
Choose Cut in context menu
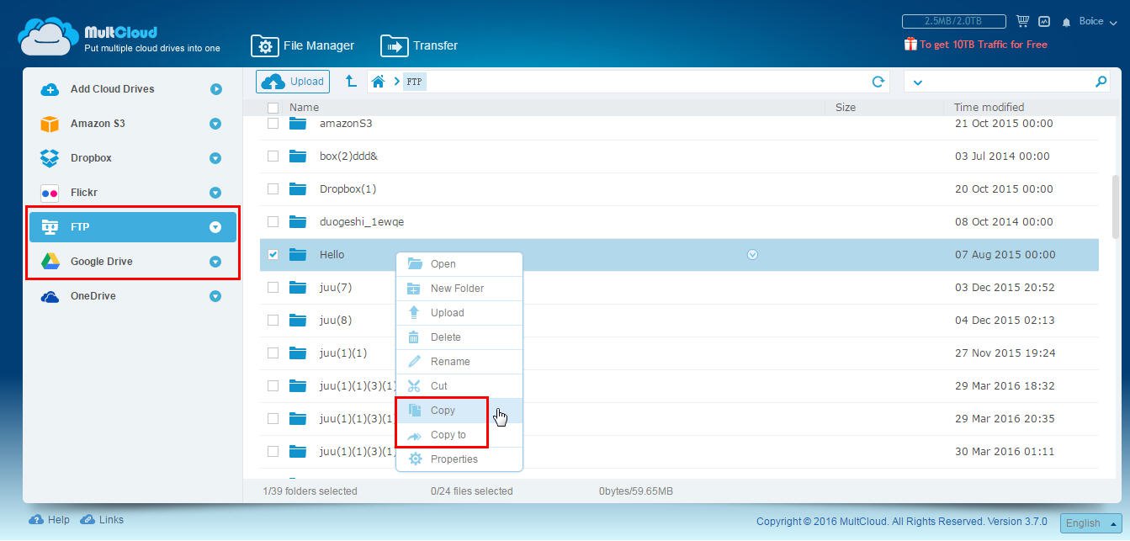coord(459,386)
